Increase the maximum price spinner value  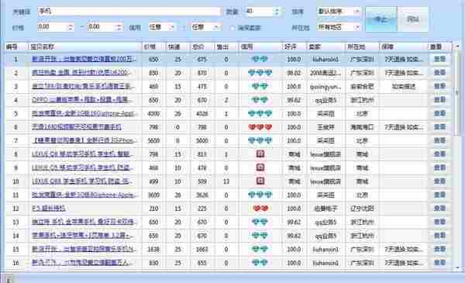[119, 26]
